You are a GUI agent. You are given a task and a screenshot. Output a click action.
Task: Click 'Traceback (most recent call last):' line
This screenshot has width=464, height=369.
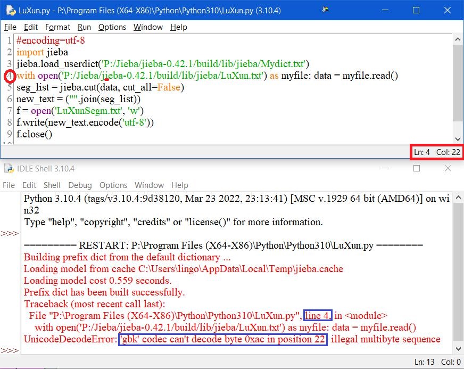pyautogui.click(x=94, y=304)
